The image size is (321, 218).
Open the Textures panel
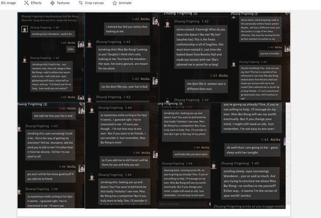(x=60, y=3)
